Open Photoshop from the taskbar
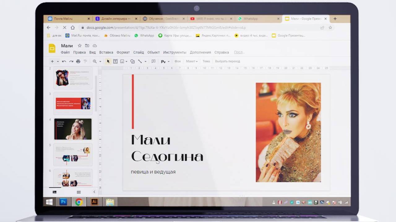Screen dimensions: 396x222 (63, 202)
